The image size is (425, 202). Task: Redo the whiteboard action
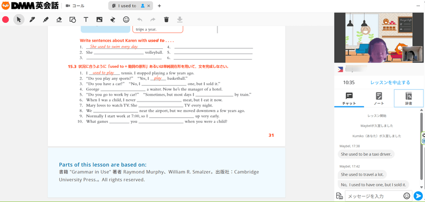[x=153, y=20]
